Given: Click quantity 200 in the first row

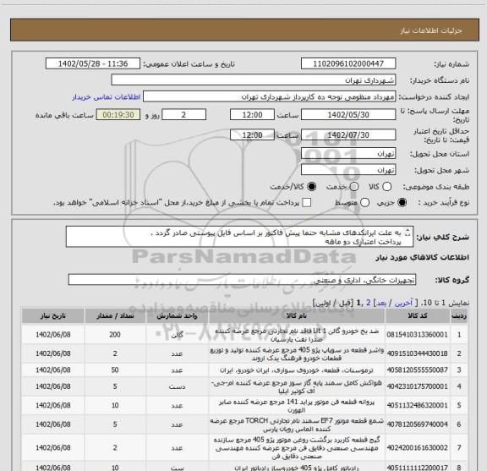Looking at the screenshot, I should tap(115, 335).
